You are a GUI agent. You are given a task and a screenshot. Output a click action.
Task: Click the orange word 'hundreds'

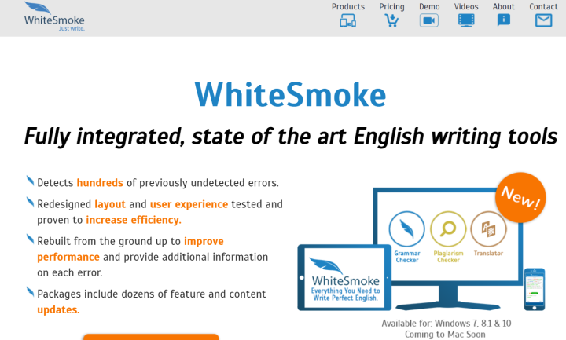tap(100, 183)
